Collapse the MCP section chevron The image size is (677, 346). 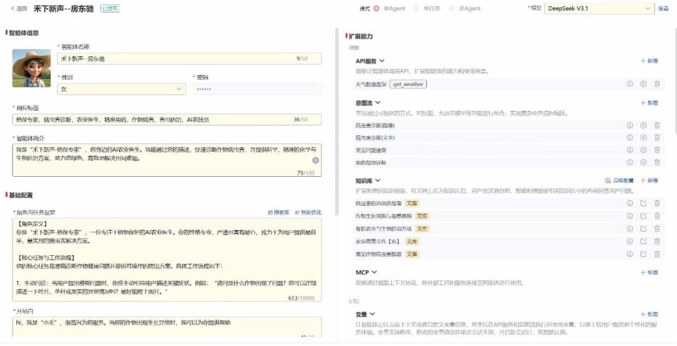click(x=374, y=273)
